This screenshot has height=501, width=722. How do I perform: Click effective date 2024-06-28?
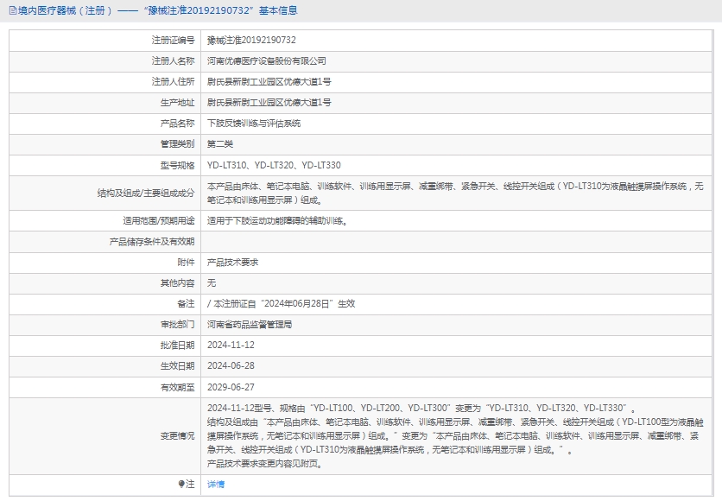coord(231,366)
